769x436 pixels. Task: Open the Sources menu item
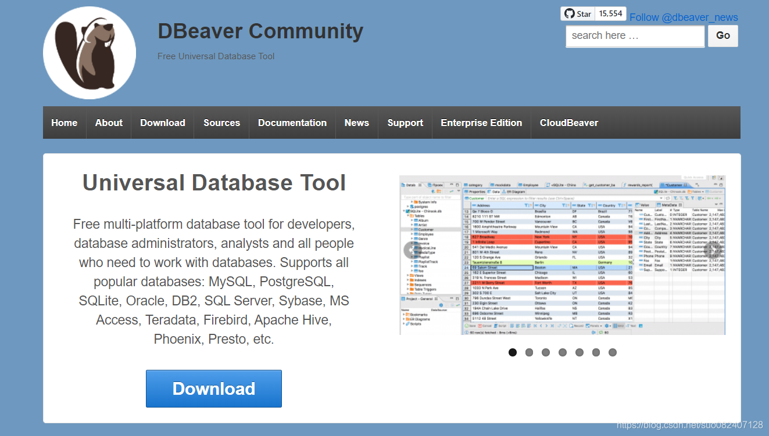tap(221, 122)
